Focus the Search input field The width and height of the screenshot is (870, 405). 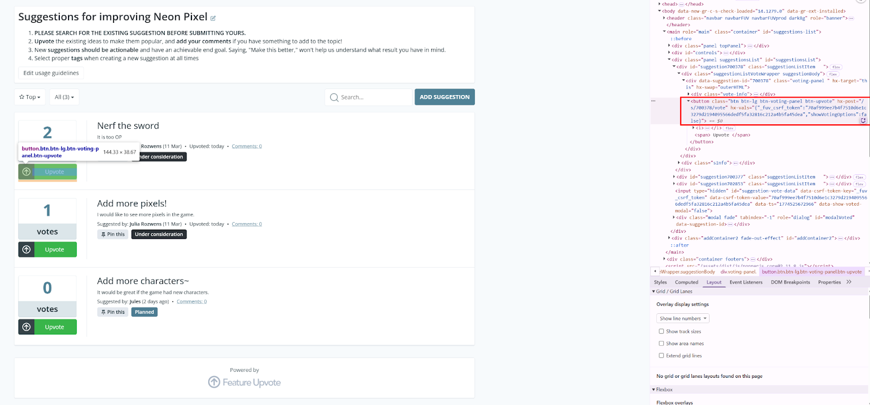click(x=369, y=97)
